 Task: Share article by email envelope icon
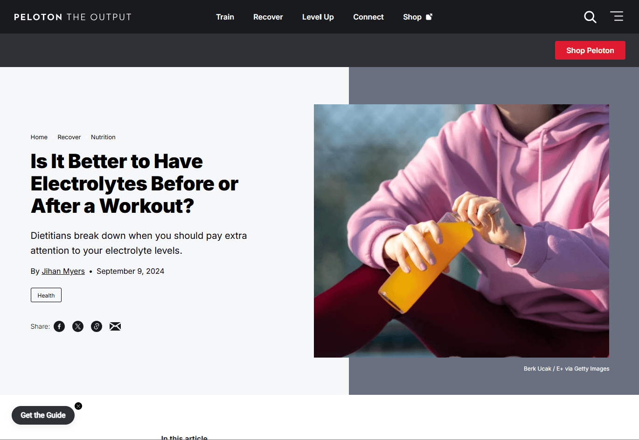pos(115,326)
